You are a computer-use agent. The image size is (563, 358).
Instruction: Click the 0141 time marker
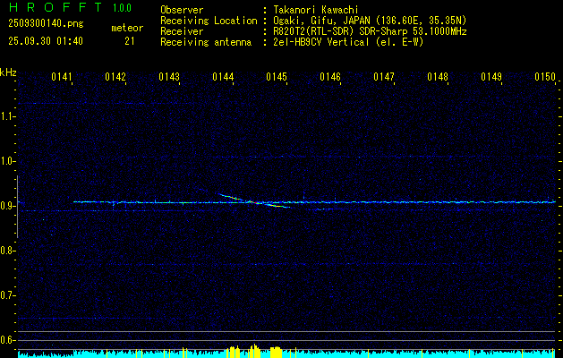pyautogui.click(x=62, y=77)
